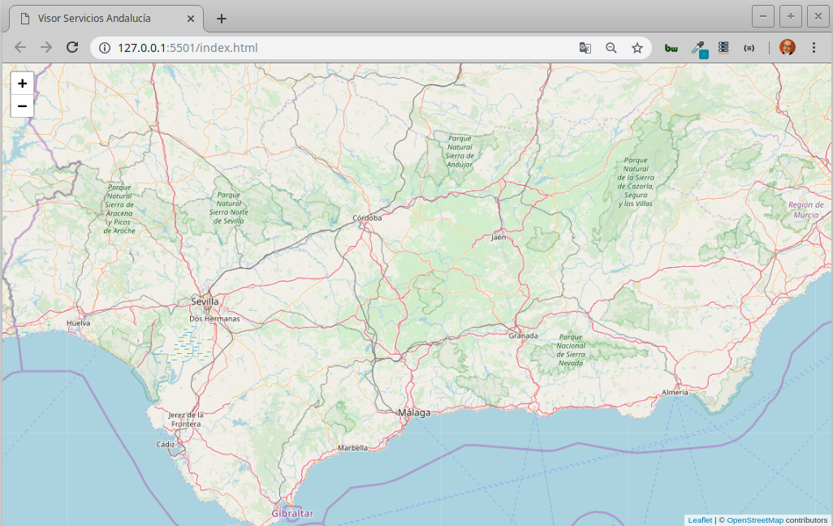This screenshot has height=526, width=833.
Task: Click the address bar URL field
Action: coord(325,48)
